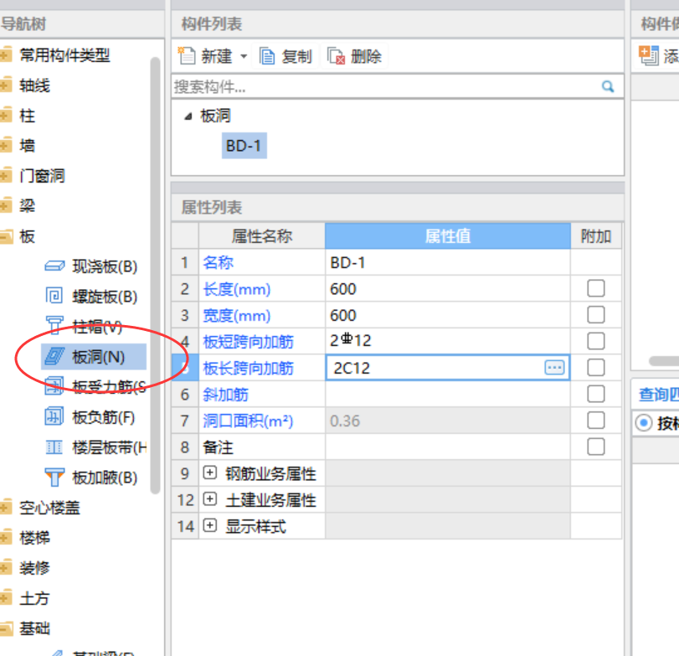Open the 新建 dropdown arrow
This screenshot has height=656, width=679.
tap(244, 56)
